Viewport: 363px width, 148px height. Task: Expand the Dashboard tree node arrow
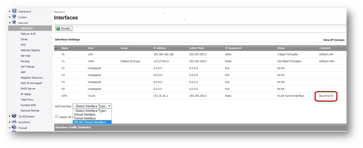point(10,11)
